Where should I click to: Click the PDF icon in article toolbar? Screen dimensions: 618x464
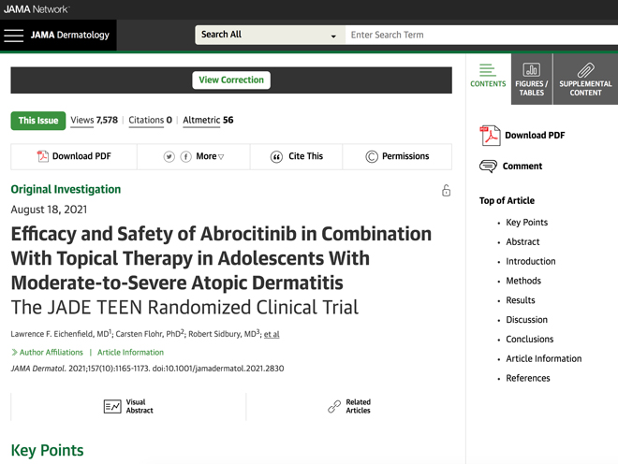(x=42, y=156)
